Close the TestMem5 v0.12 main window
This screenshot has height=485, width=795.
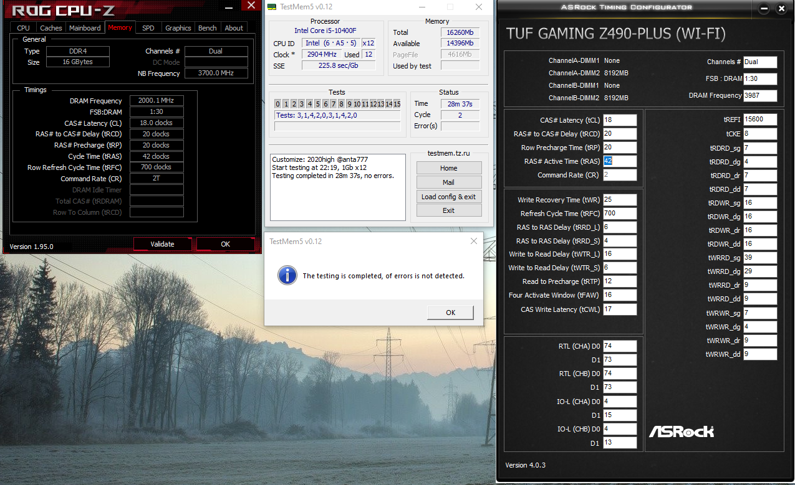[x=478, y=7]
